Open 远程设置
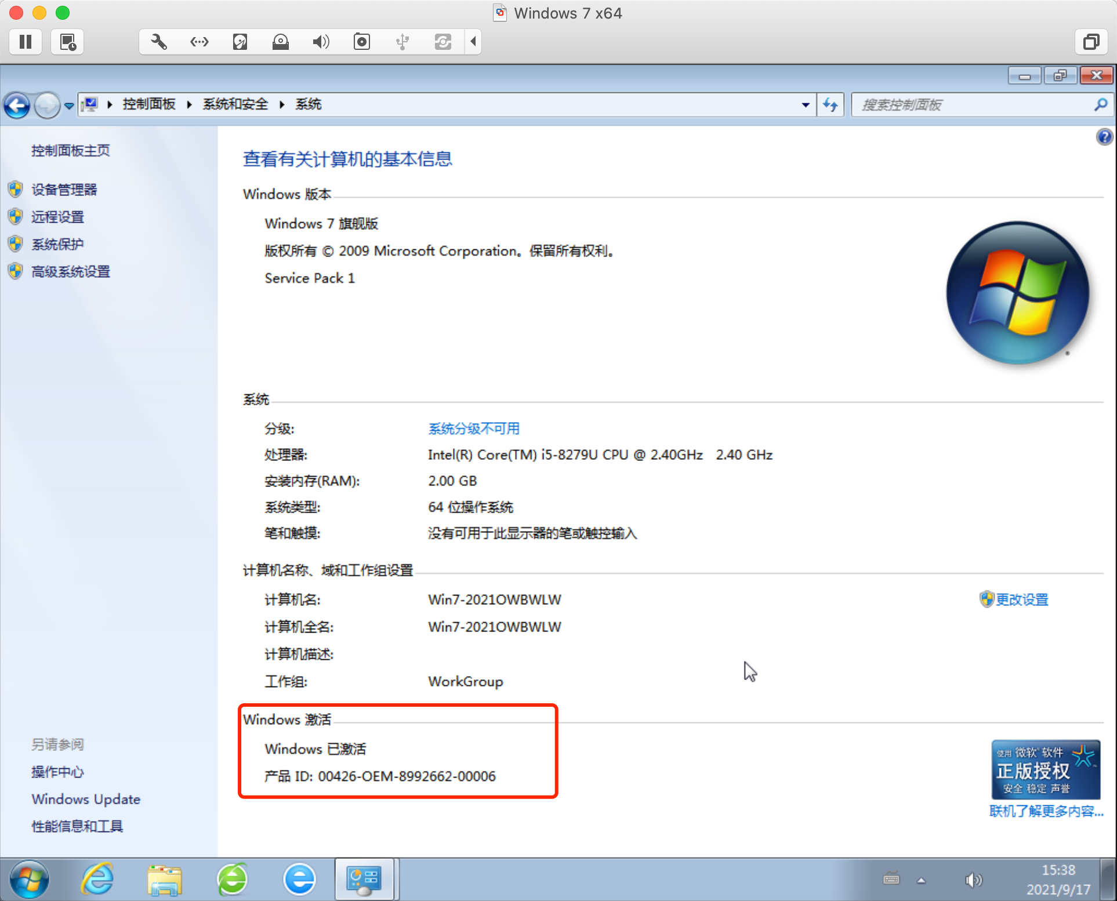This screenshot has width=1117, height=901. point(57,217)
